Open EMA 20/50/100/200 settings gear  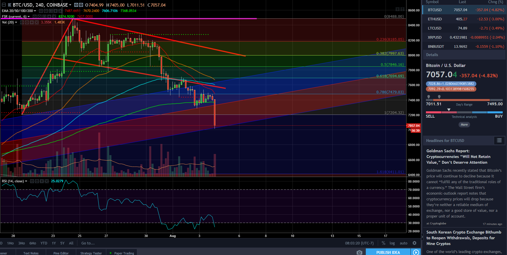click(x=46, y=11)
